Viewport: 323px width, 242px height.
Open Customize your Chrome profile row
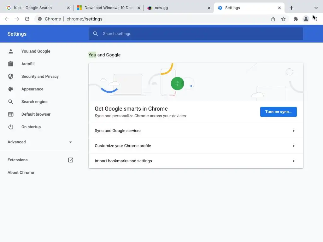196,146
